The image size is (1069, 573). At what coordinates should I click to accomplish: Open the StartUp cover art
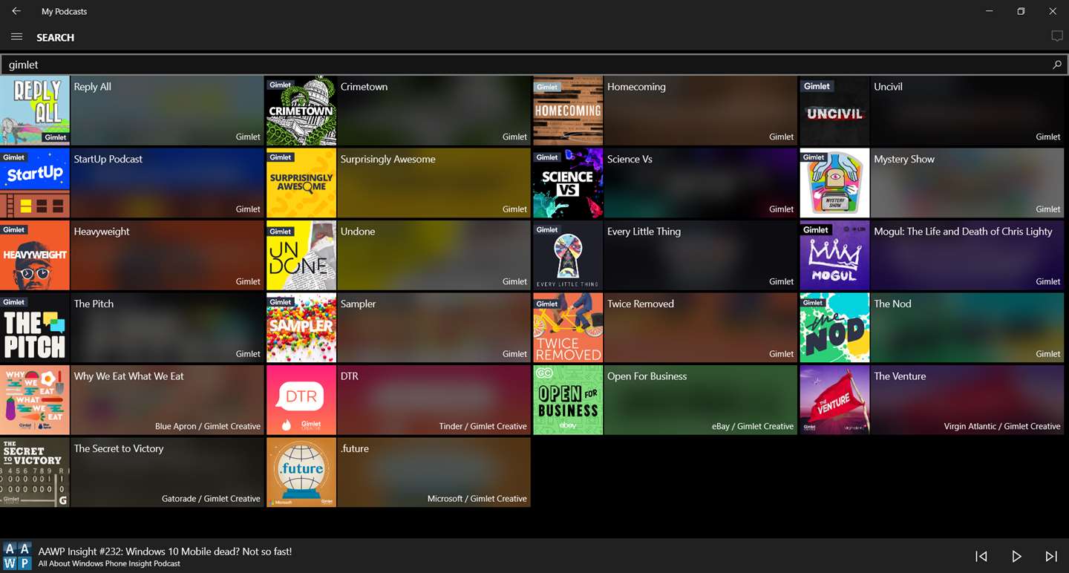pos(35,183)
